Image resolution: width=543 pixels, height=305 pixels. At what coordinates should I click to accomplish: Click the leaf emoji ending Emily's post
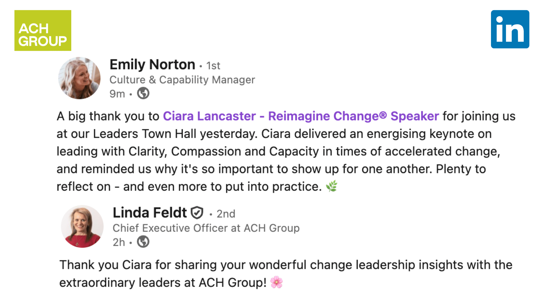[x=331, y=186]
